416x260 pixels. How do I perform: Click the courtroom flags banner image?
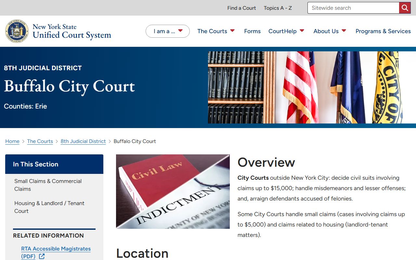[312, 87]
